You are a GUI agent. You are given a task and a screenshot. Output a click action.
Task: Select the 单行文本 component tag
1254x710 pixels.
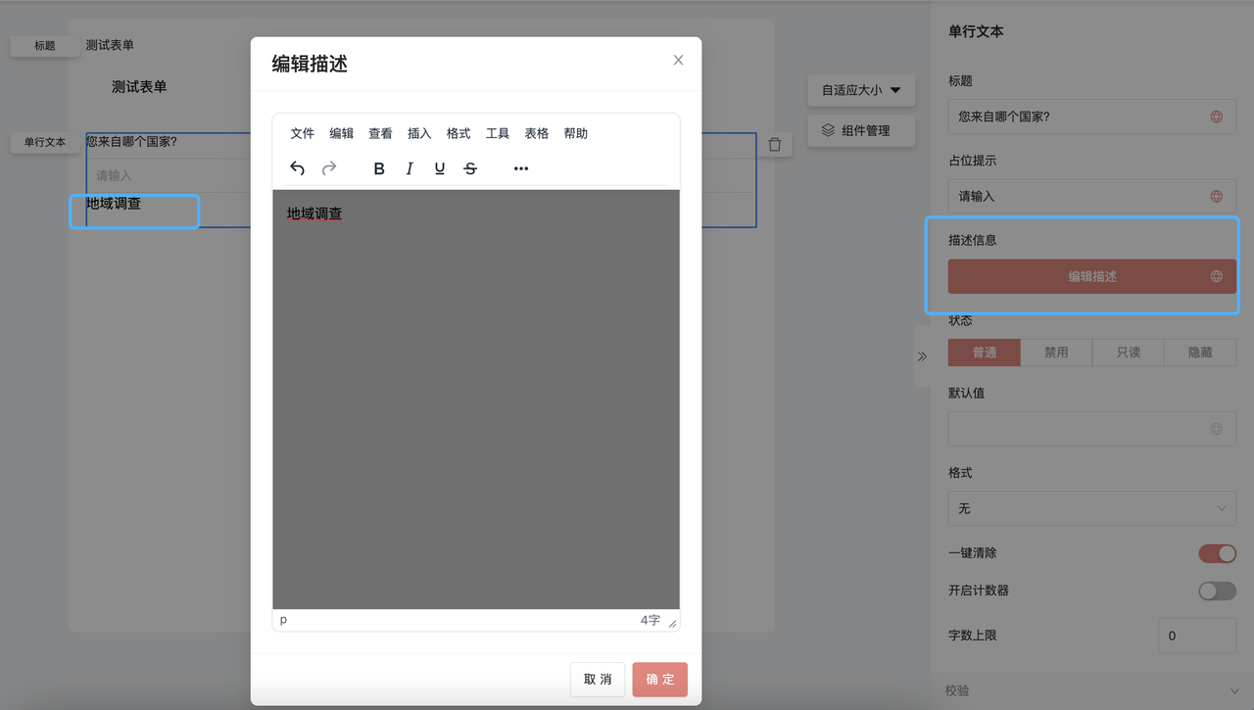[45, 142]
